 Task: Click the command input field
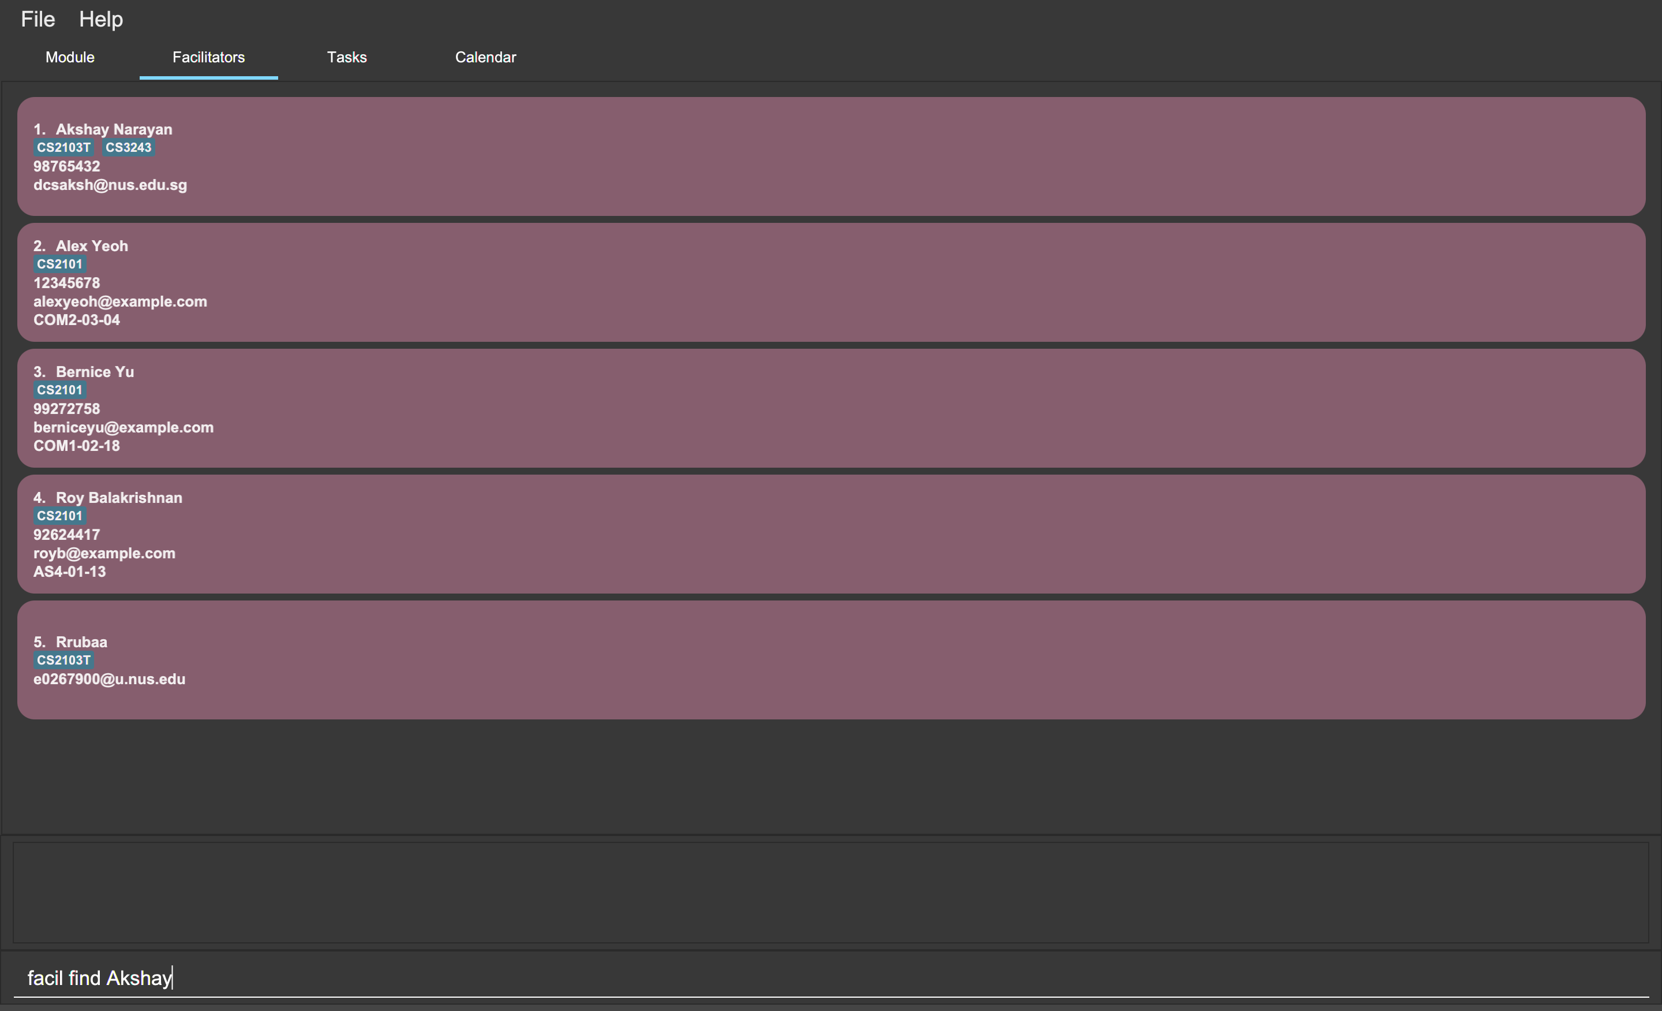click(x=831, y=978)
